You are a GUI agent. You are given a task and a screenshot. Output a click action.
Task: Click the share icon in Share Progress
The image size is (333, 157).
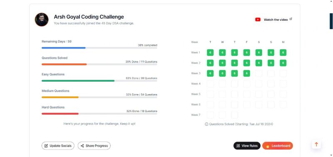pos(82,146)
